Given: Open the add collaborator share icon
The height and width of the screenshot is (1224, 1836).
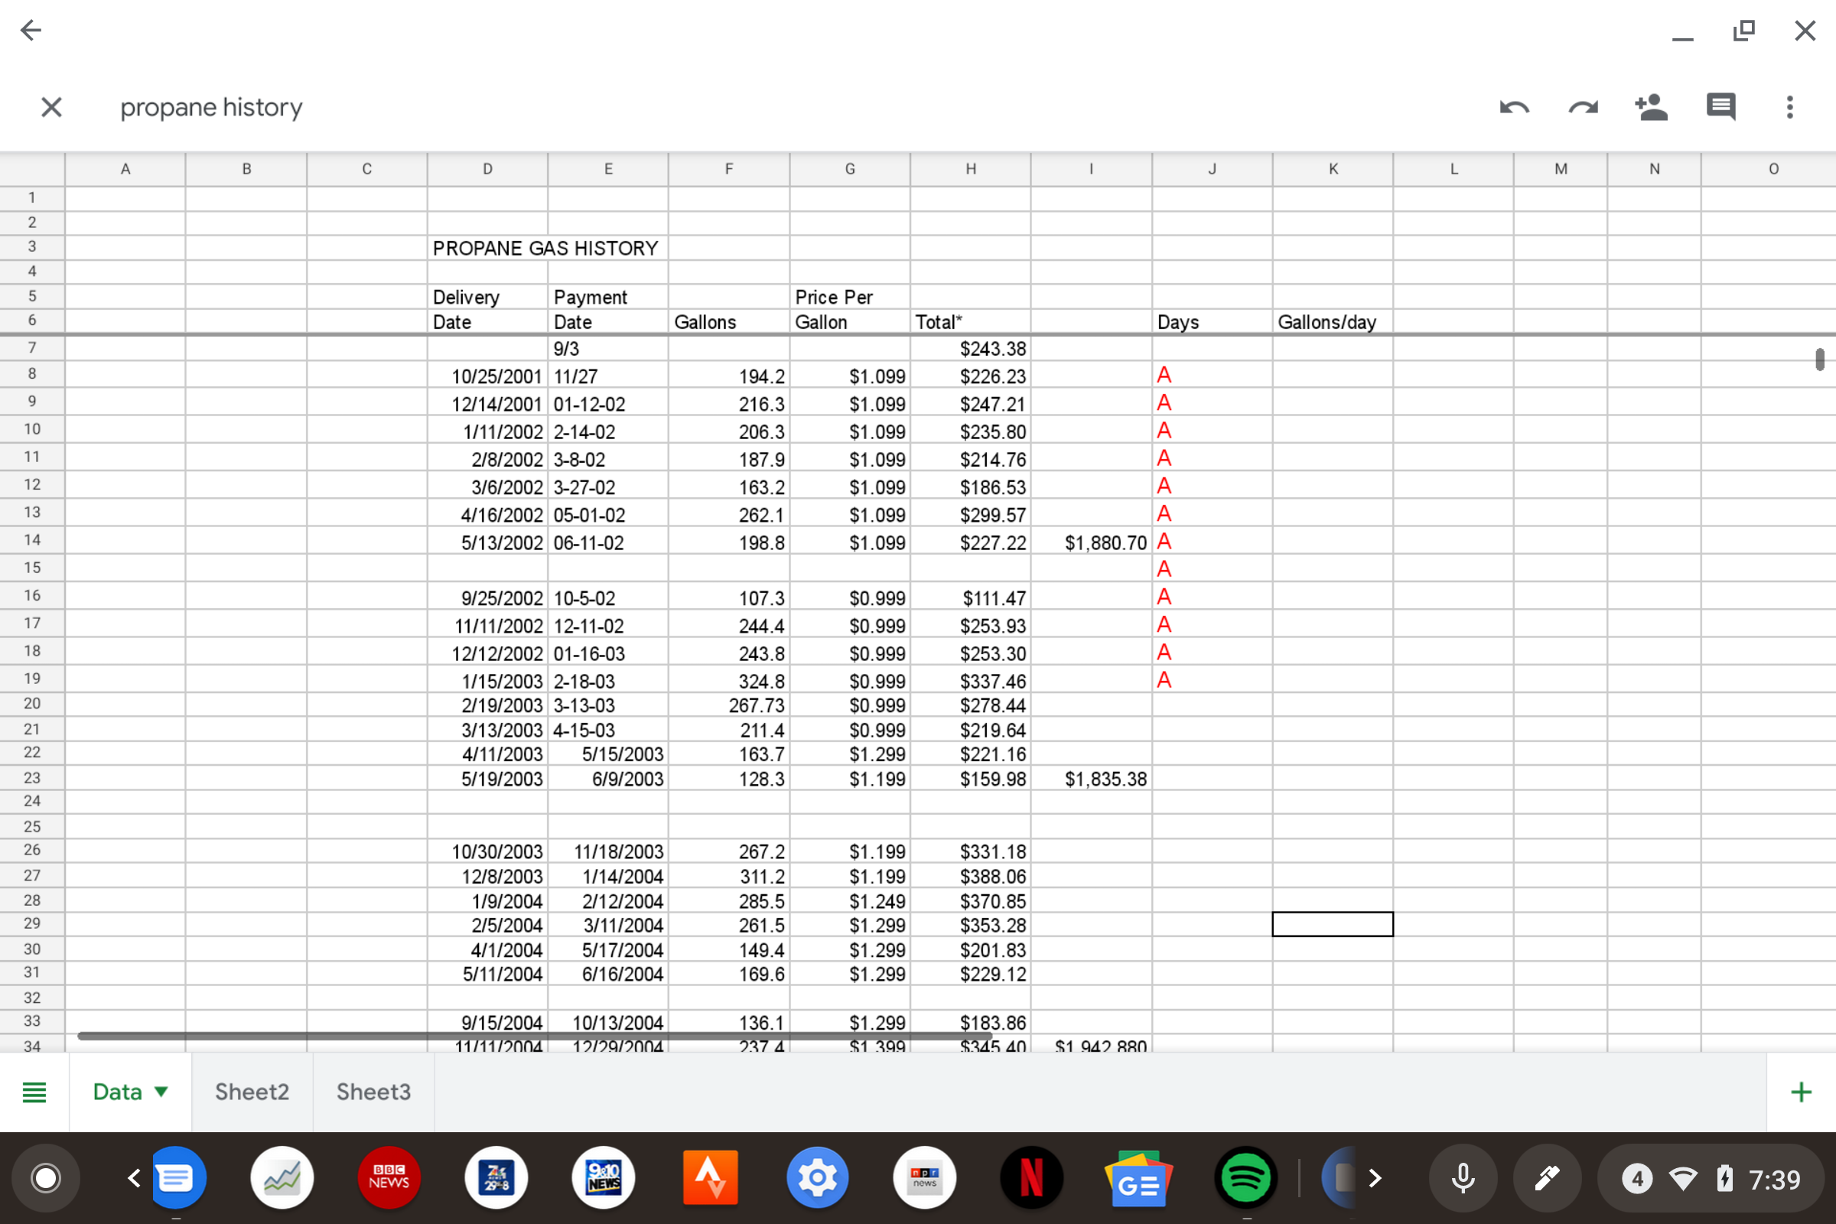Looking at the screenshot, I should coord(1651,107).
